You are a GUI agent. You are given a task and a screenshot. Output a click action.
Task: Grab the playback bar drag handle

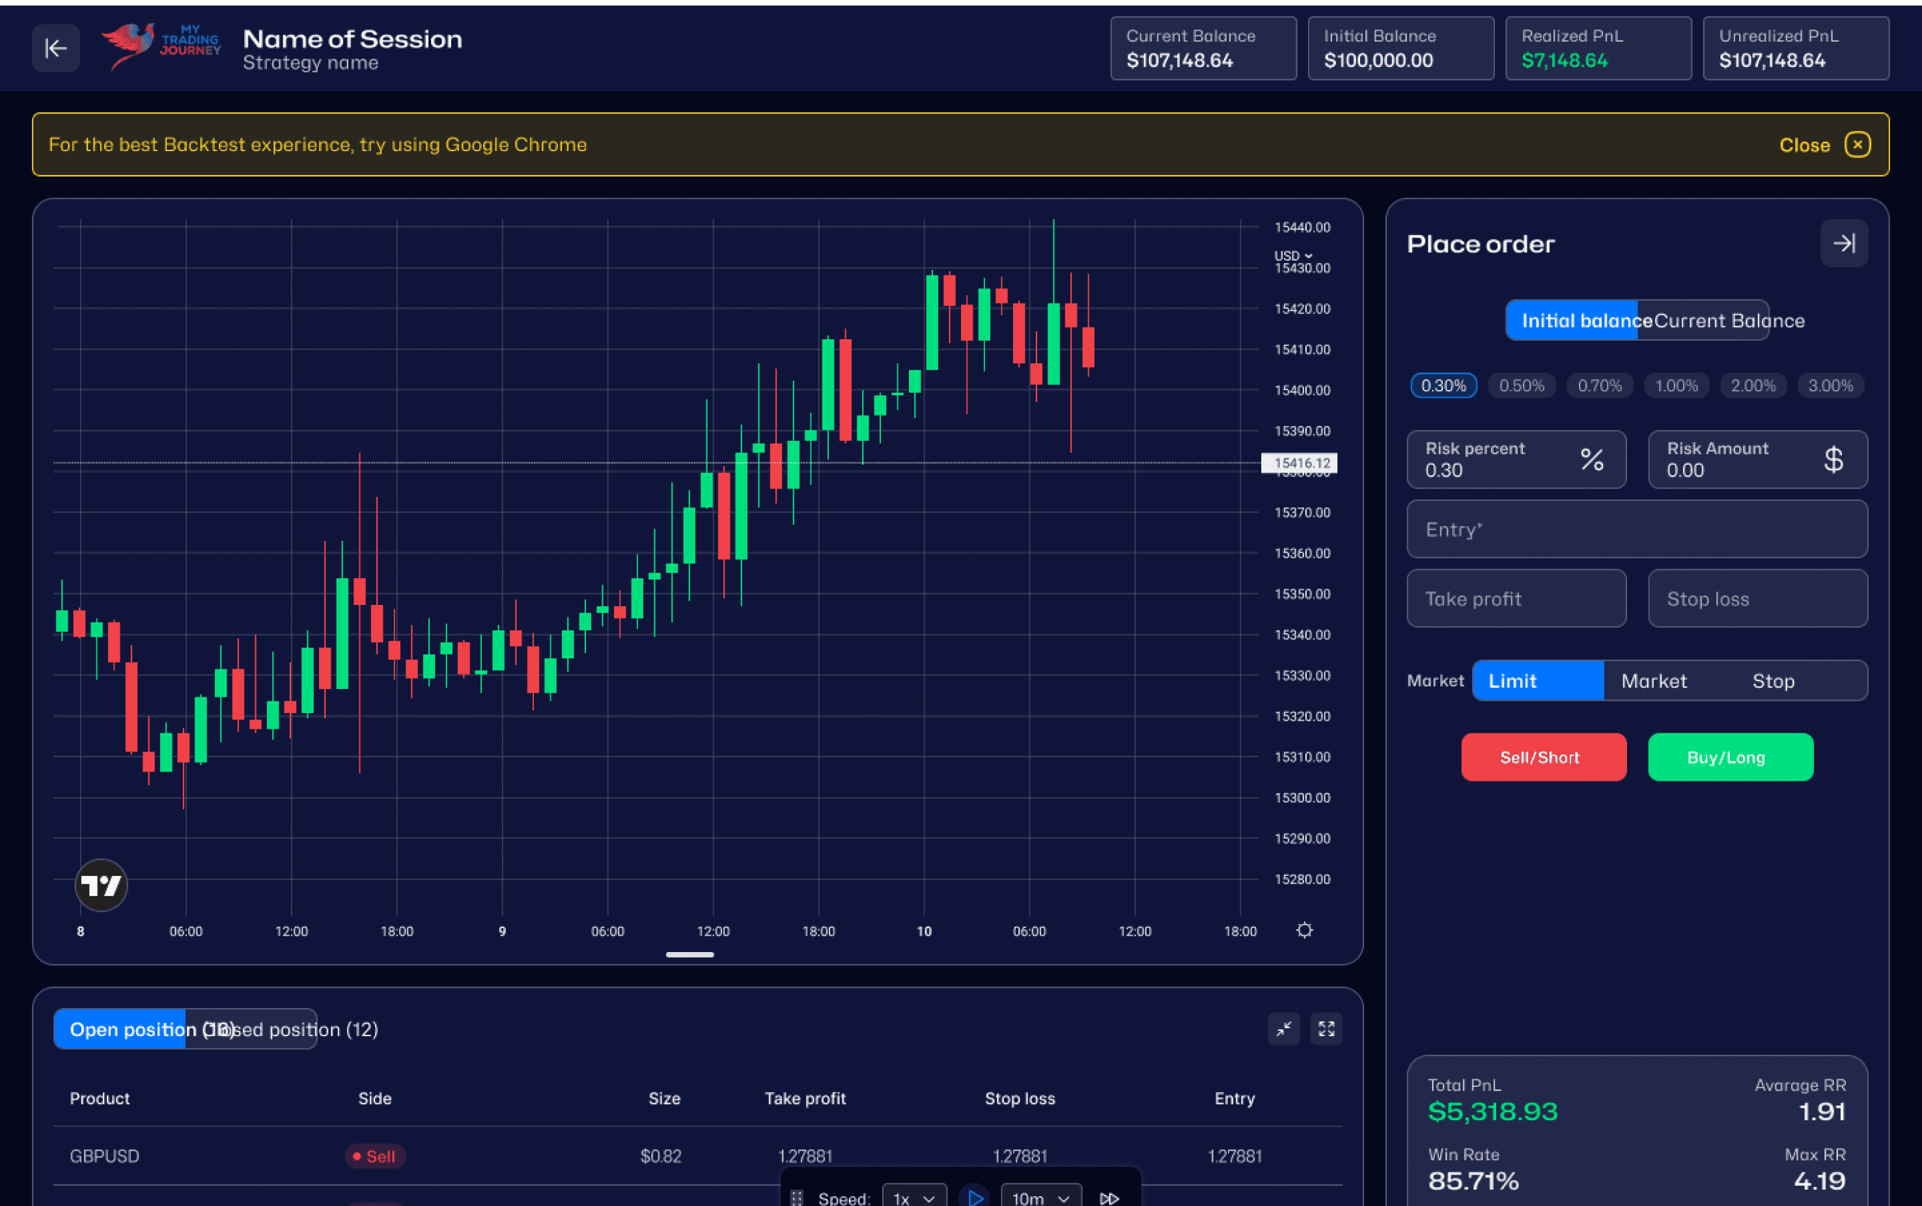tap(796, 1198)
